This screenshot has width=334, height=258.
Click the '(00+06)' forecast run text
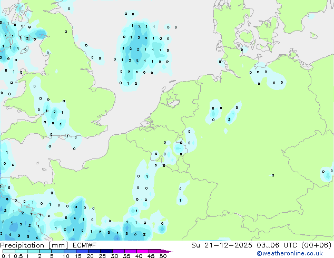tap(317, 245)
